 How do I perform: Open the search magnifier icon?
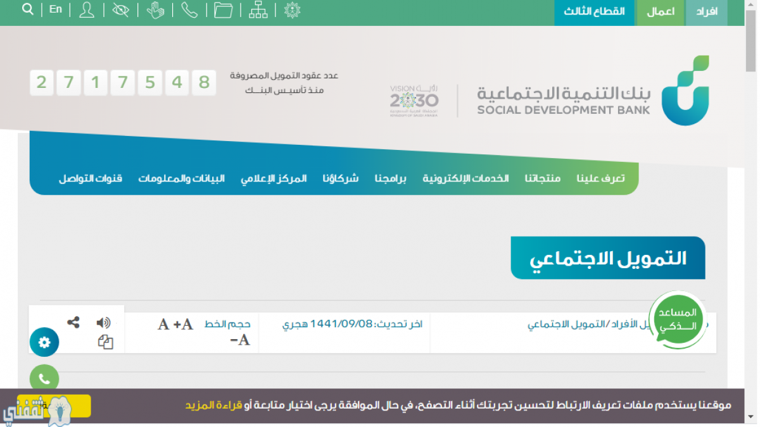pos(28,9)
